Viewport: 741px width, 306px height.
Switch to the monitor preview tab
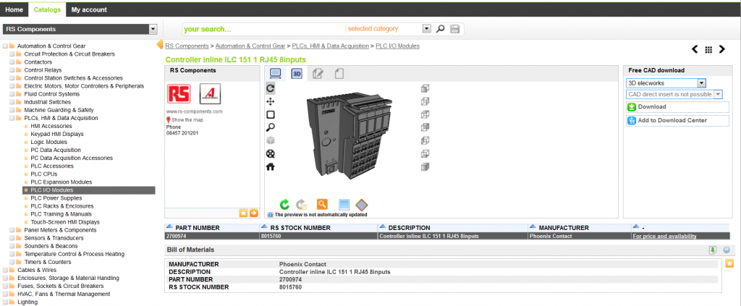[275, 74]
